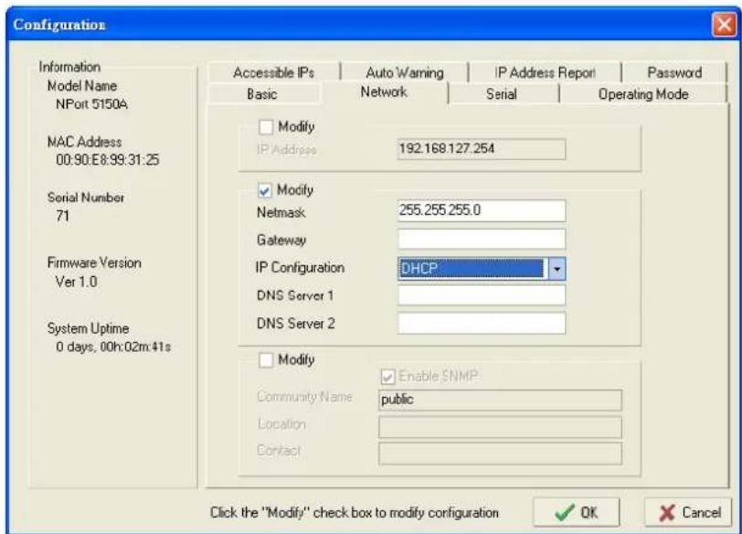Screen dimensions: 742x534
Task: Close the Configuration dialog window
Action: click(724, 24)
